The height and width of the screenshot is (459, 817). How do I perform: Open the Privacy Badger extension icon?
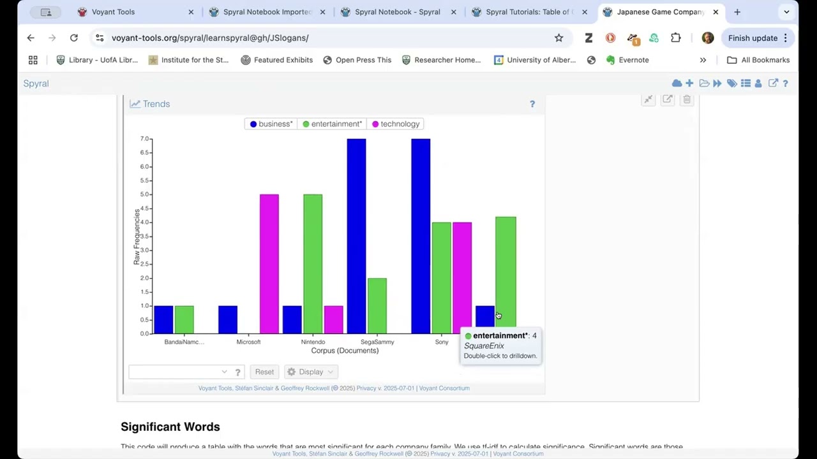point(633,39)
